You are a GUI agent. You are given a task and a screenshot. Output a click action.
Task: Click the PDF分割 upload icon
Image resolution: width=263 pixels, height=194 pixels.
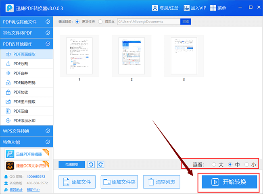point(8,64)
